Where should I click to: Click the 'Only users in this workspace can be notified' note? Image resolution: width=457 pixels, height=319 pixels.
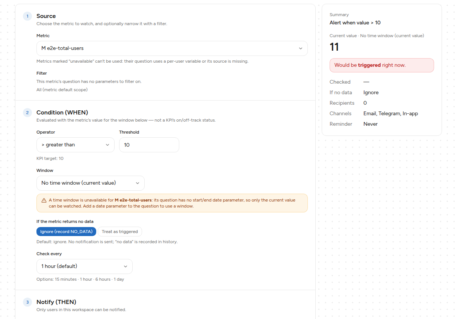81,310
